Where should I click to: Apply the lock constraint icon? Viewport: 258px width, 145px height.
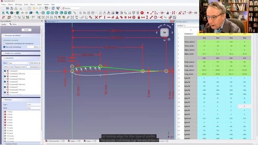pos(139,17)
